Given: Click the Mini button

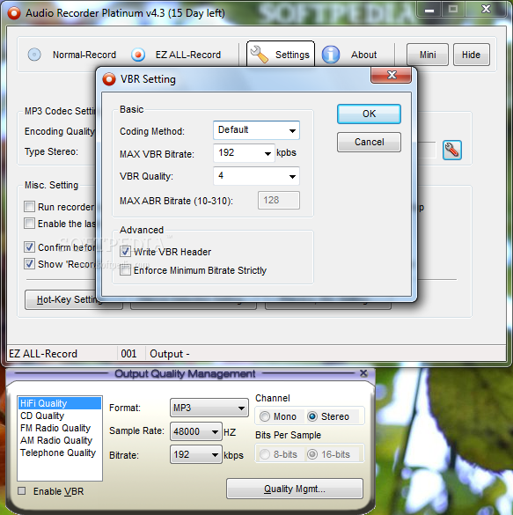Looking at the screenshot, I should [428, 55].
